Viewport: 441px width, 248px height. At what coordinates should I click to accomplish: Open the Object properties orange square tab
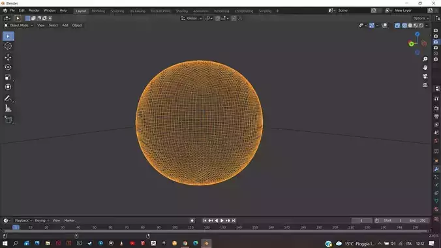pyautogui.click(x=436, y=161)
